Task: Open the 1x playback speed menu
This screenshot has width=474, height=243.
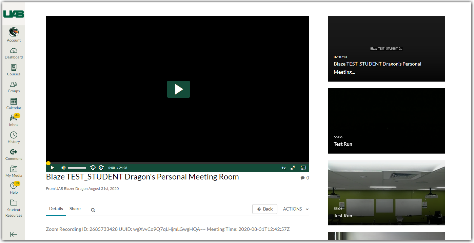Action: (283, 168)
